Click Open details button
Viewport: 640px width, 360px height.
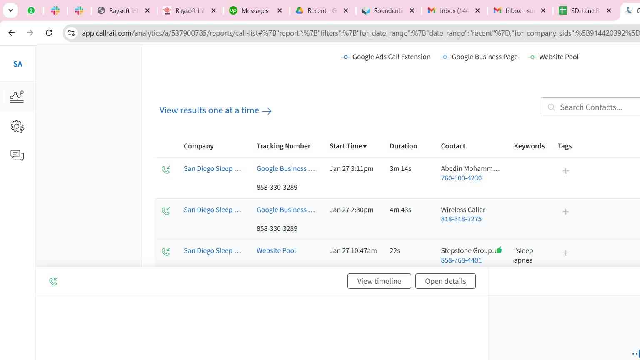click(445, 281)
